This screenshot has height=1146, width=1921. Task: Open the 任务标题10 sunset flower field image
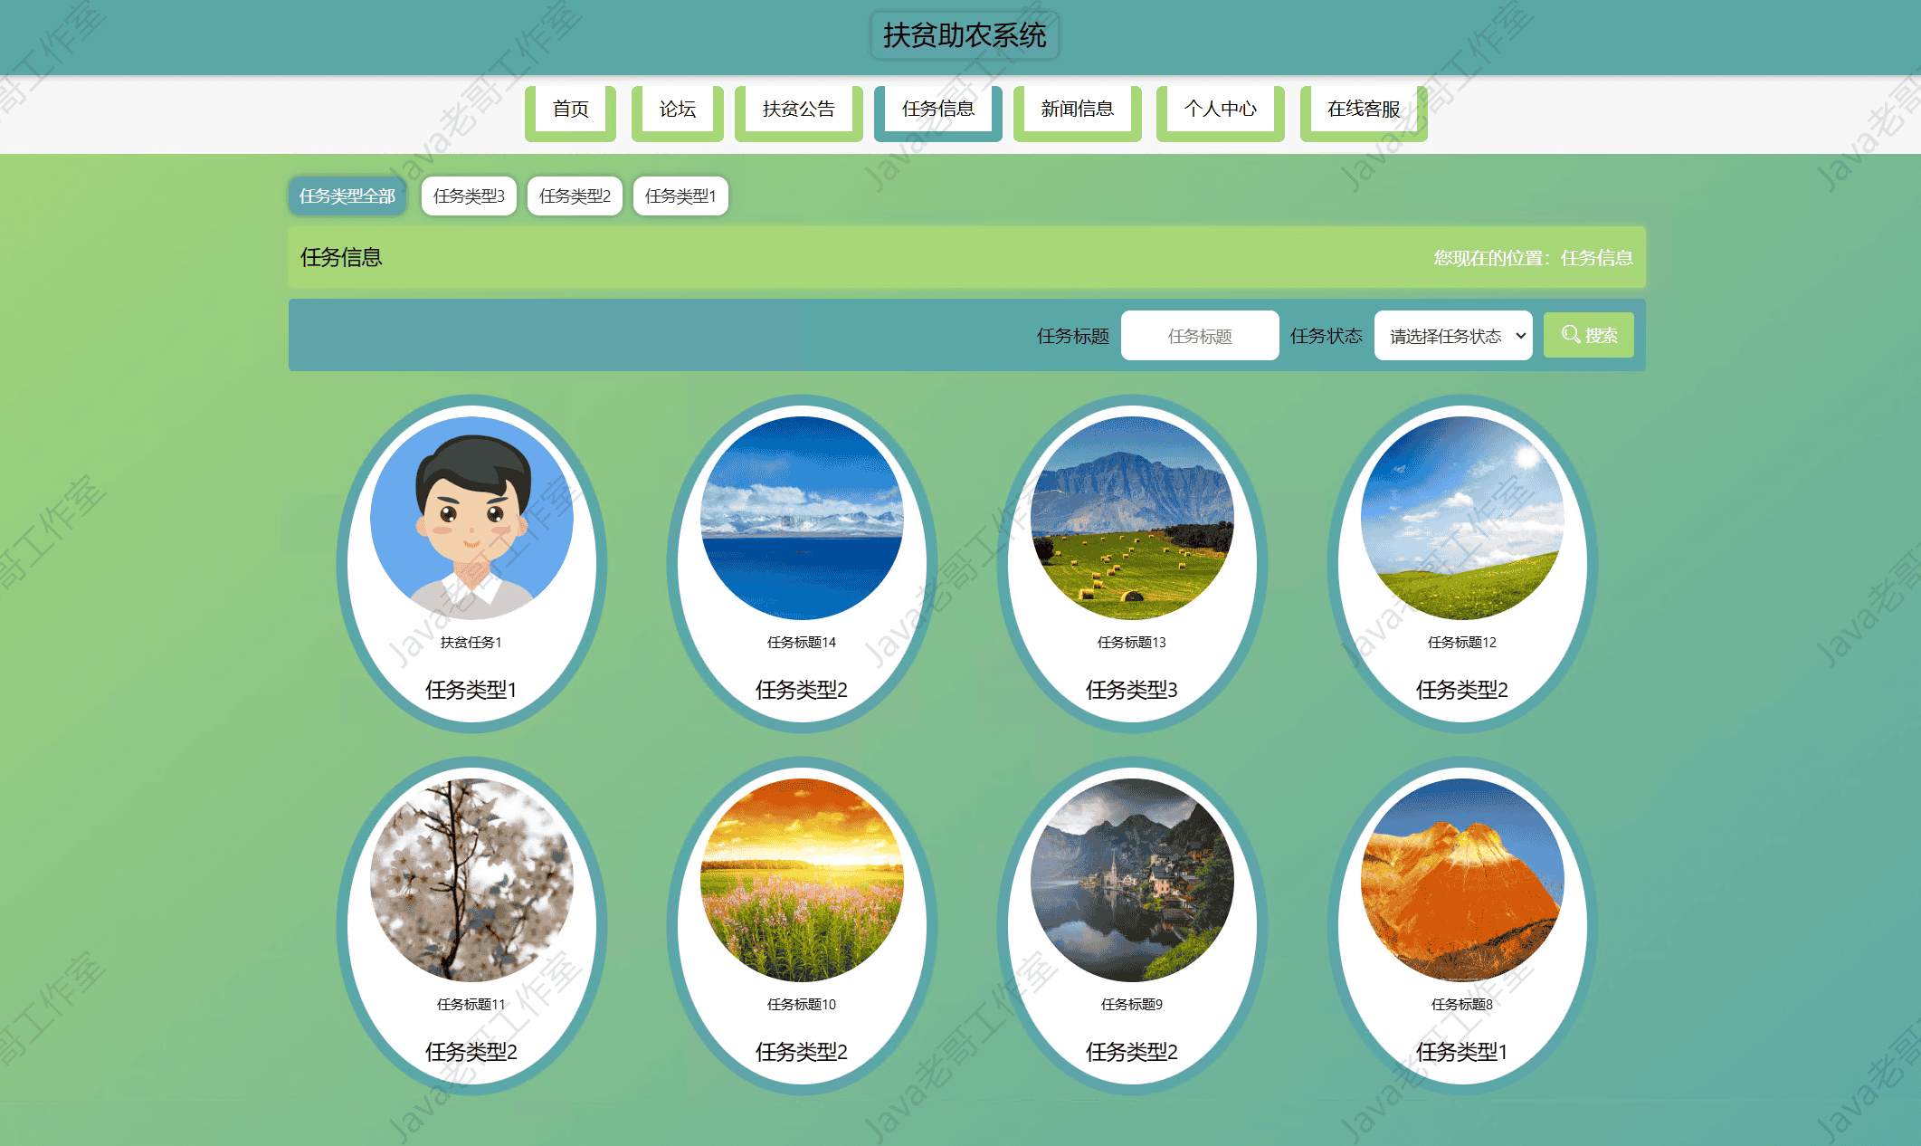[802, 880]
